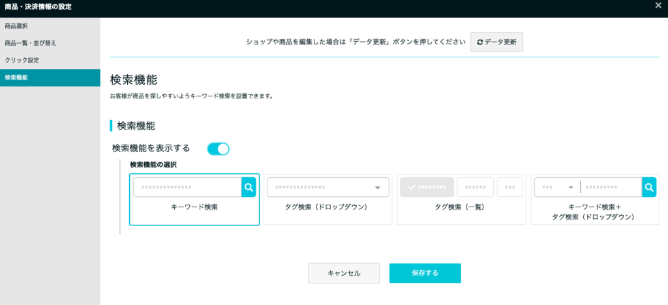Select the キーワード検索 option card

pyautogui.click(x=194, y=199)
